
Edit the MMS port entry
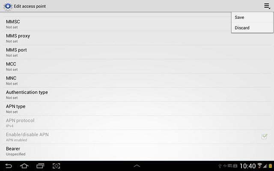click(137, 52)
